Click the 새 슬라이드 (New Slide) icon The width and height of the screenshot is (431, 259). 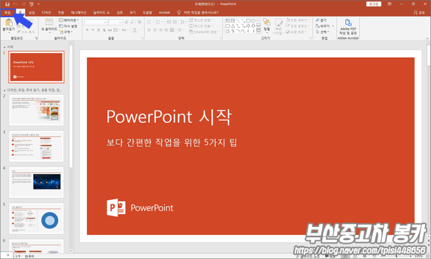click(49, 22)
